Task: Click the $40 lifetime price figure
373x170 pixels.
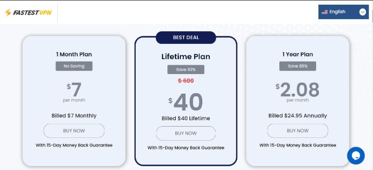Action: (186, 102)
